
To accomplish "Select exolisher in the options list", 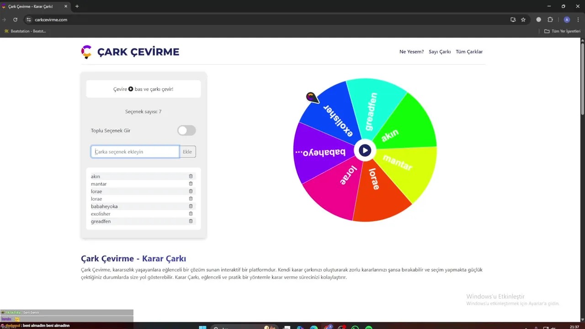I will 101,214.
